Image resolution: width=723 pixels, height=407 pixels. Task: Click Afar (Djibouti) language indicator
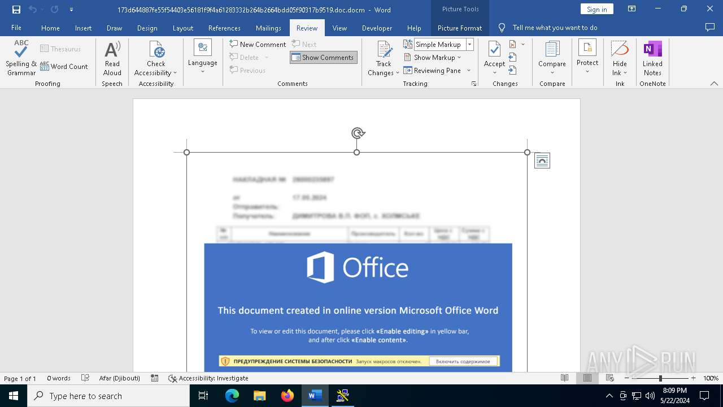pyautogui.click(x=119, y=378)
